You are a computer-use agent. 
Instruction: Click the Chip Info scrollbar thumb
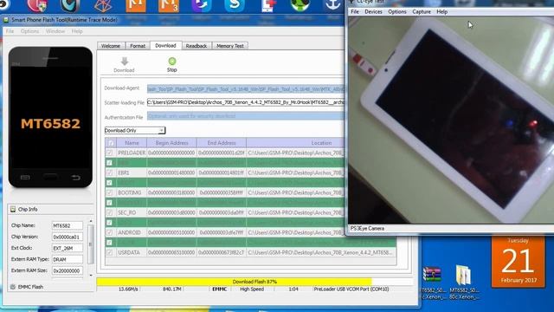[91, 244]
